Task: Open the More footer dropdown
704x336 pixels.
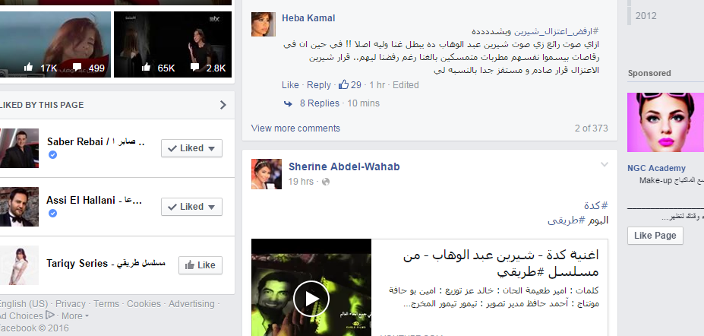Action: [75, 315]
